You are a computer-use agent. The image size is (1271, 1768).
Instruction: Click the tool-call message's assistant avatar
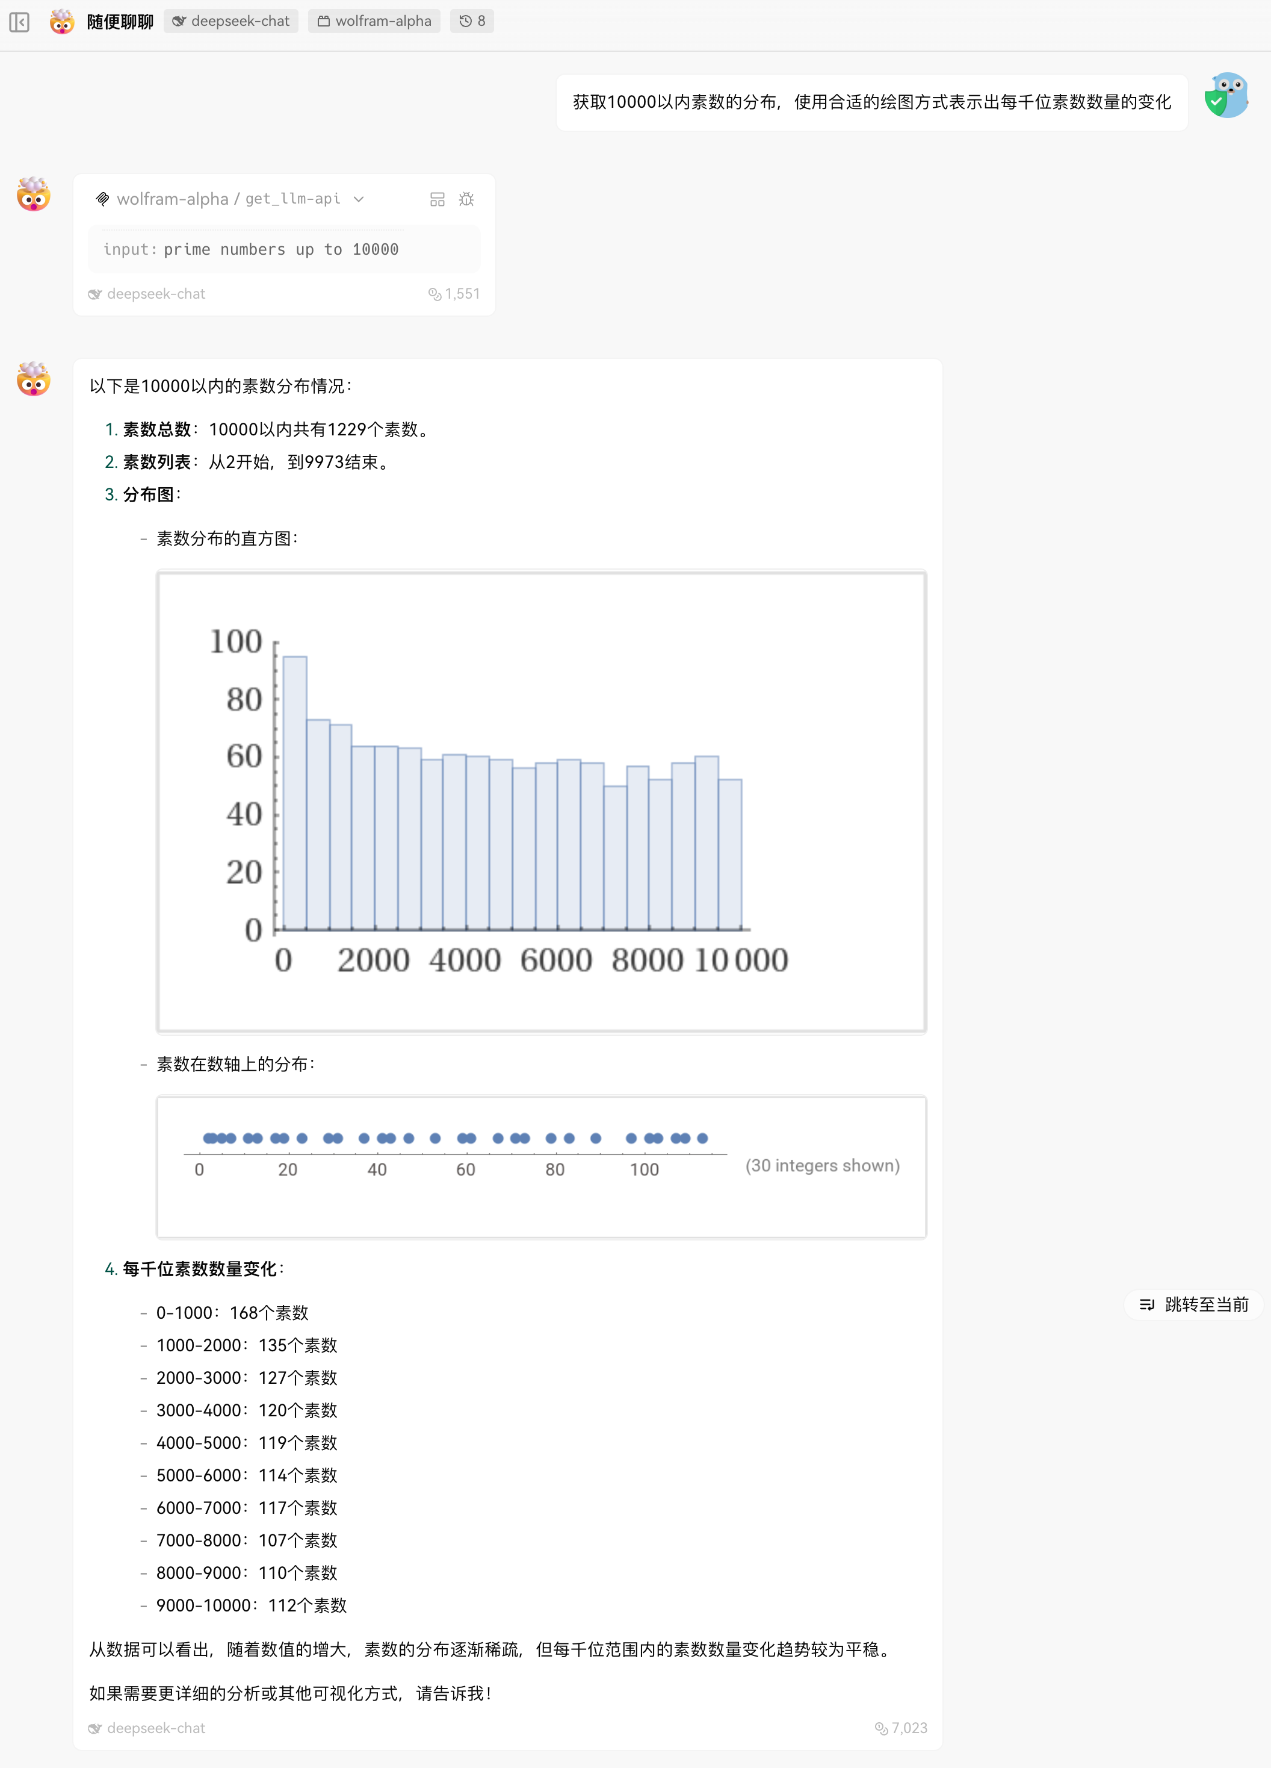click(x=34, y=195)
